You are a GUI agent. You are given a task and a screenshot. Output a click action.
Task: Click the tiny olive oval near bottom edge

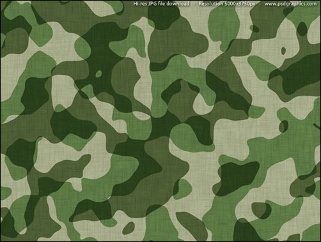tap(129, 228)
